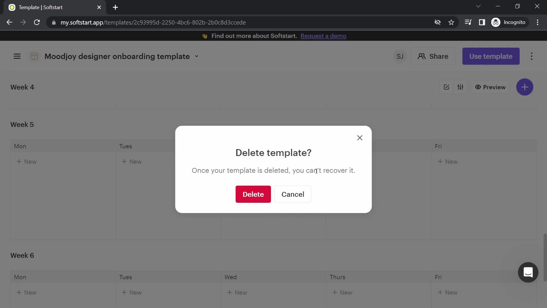
Task: Open the Chrome three-dot menu
Action: [x=538, y=22]
